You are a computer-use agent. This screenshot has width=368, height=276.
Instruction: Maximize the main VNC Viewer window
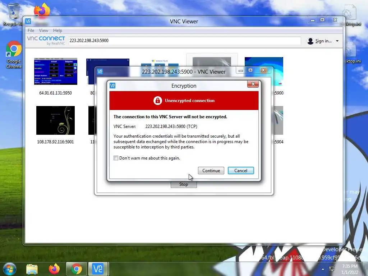322,20
